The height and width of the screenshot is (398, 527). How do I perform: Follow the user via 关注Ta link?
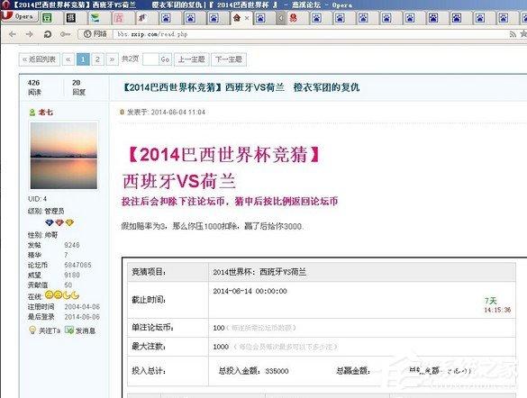50,330
